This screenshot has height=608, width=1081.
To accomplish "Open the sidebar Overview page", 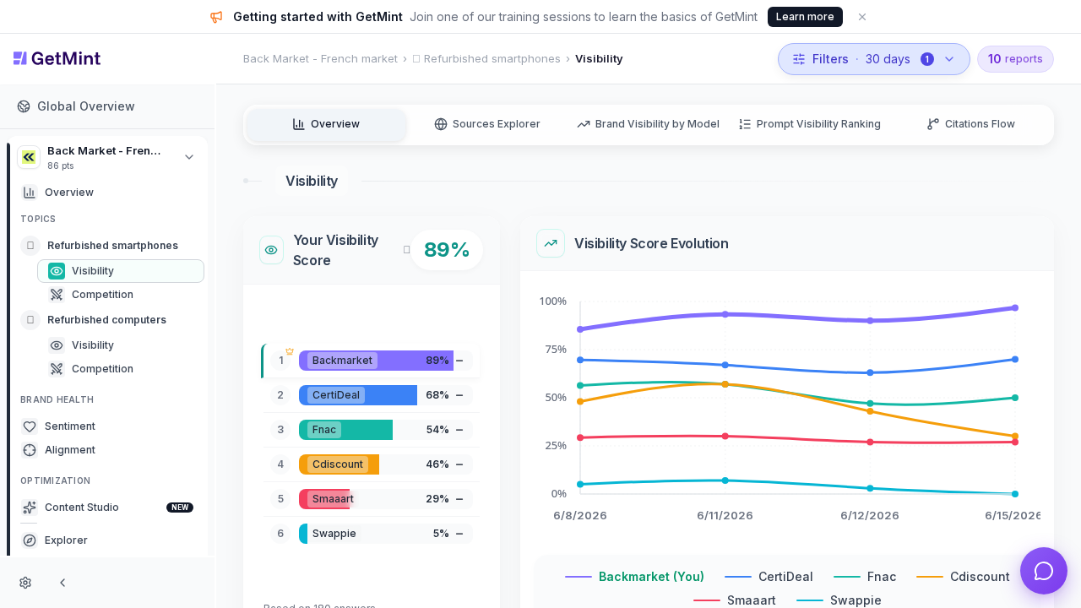I will coord(111,193).
